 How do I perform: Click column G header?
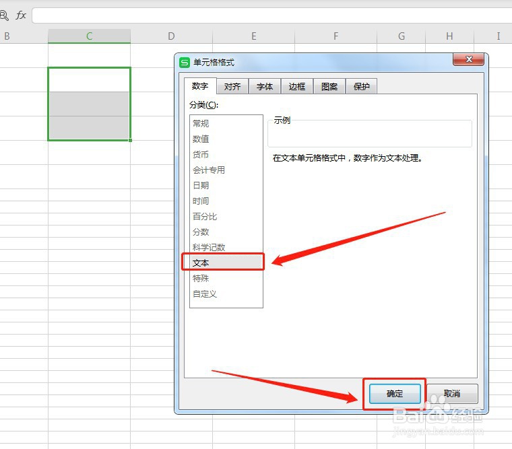click(x=402, y=36)
